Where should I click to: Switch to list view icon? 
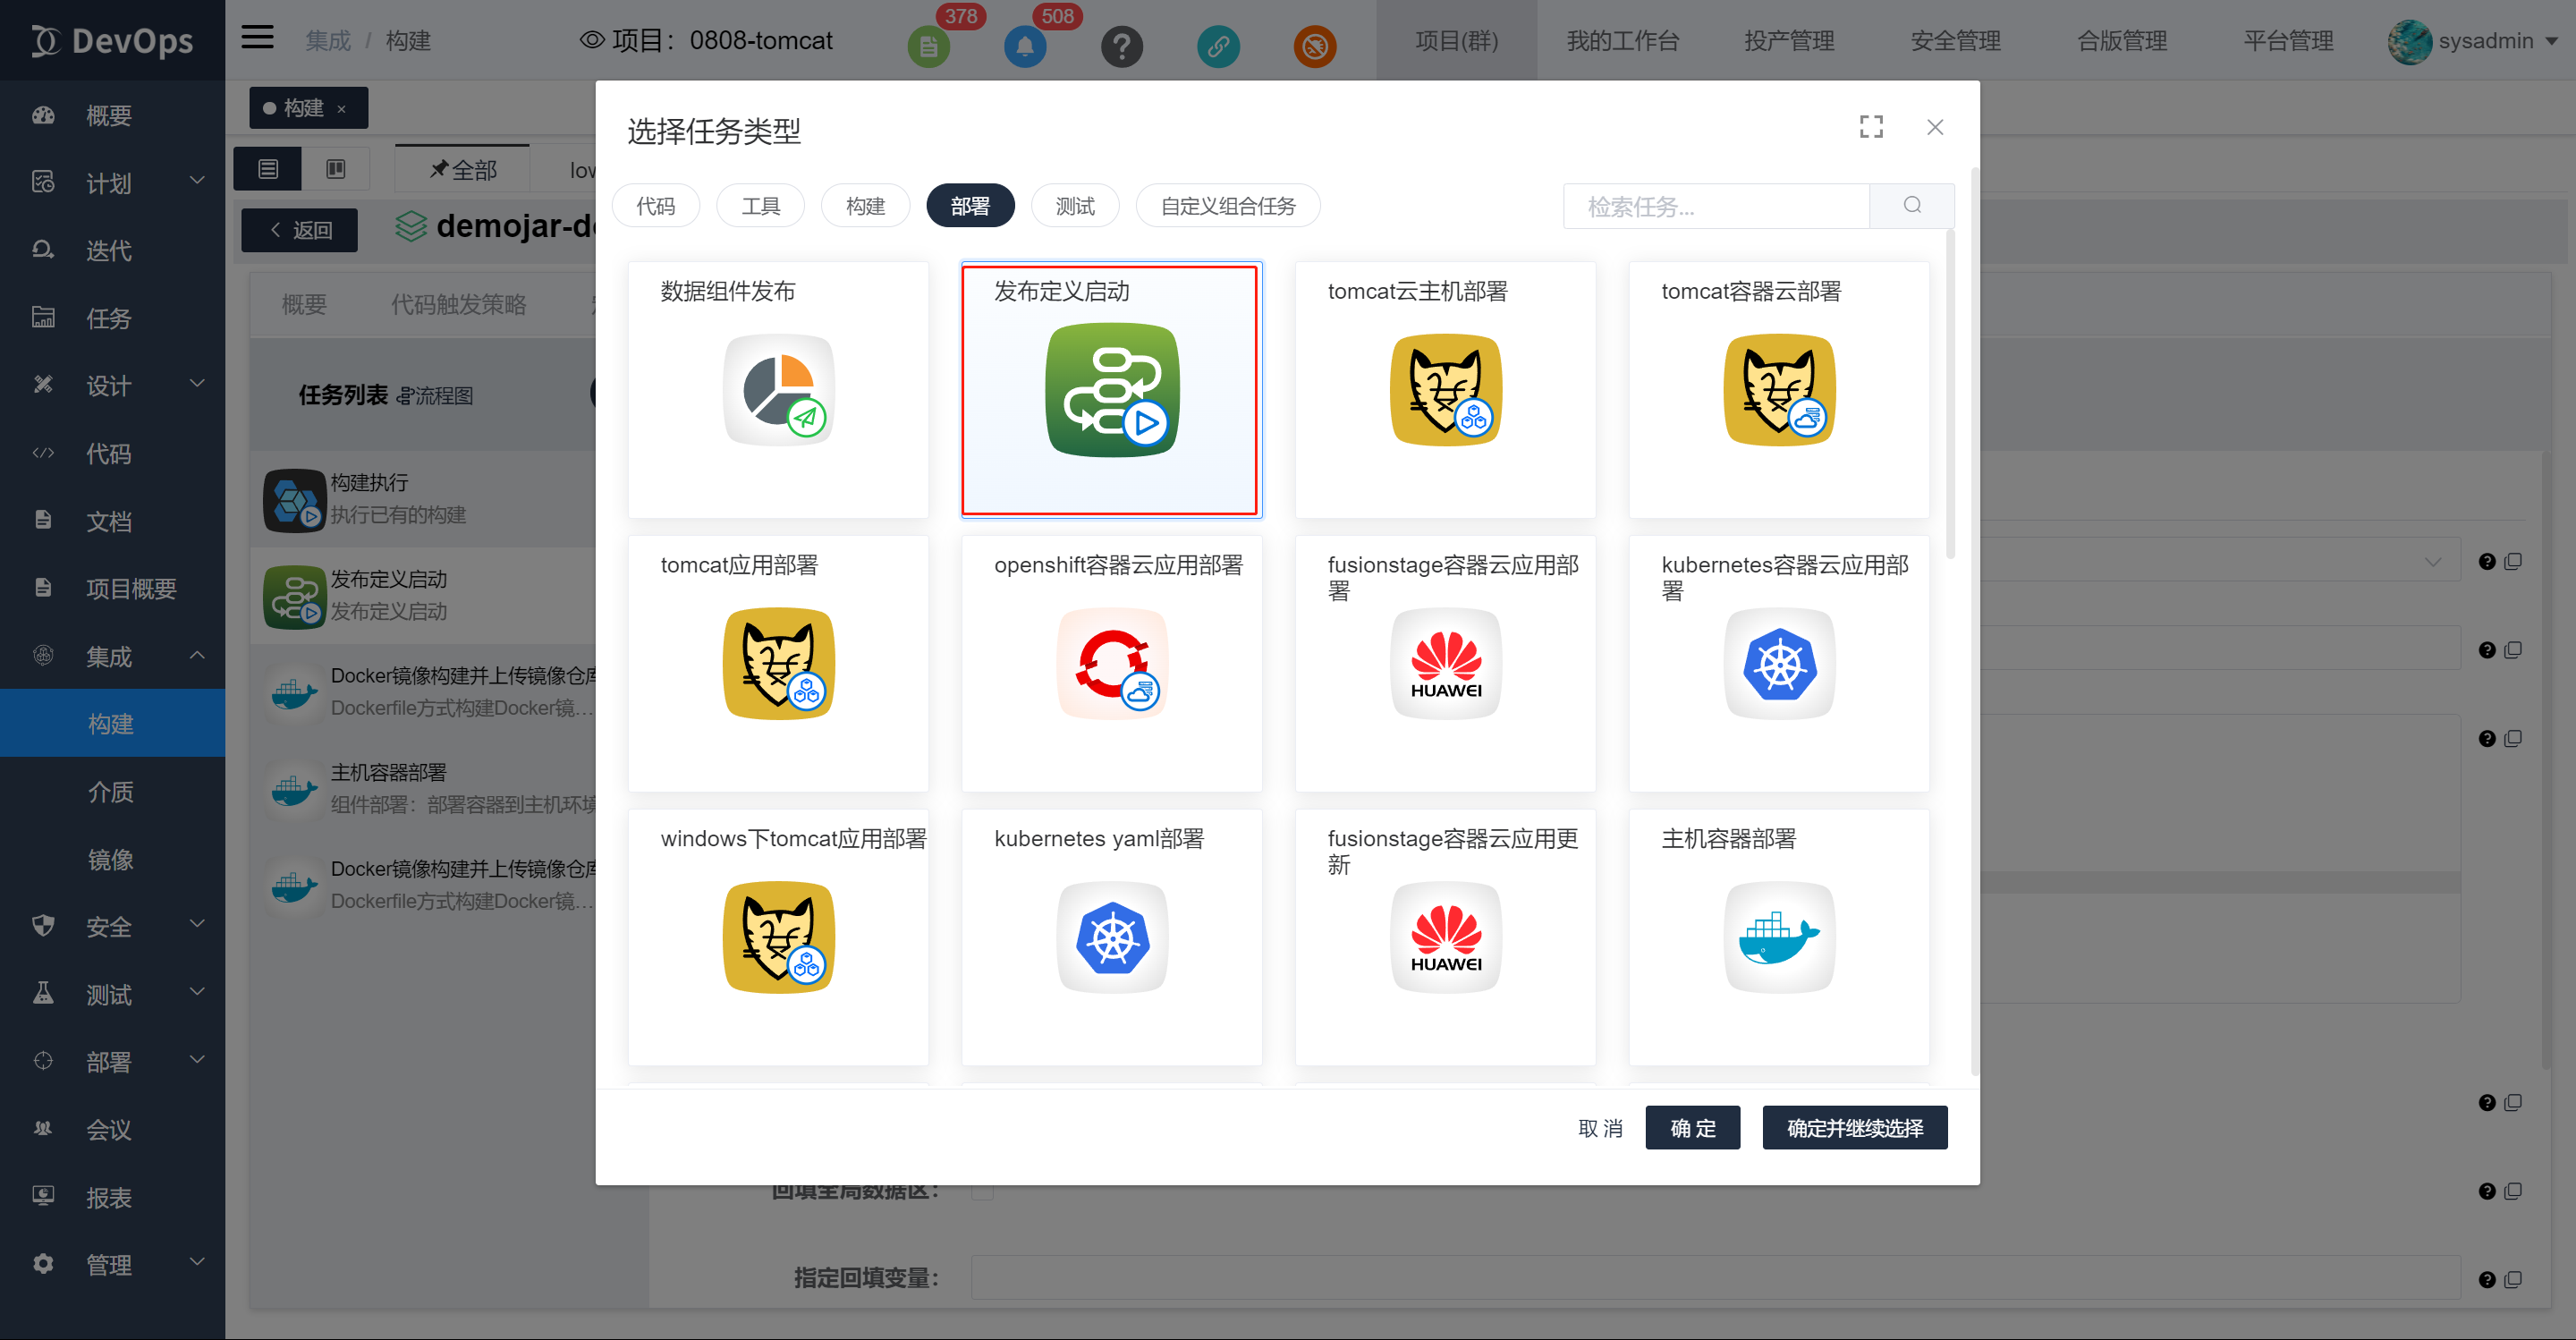[268, 169]
